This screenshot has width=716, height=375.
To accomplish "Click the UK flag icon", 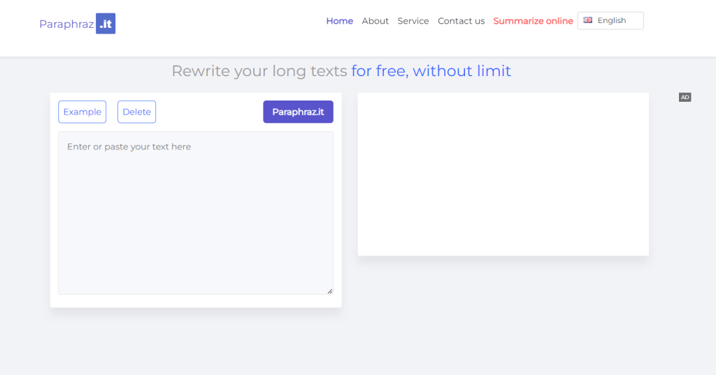I will [x=587, y=20].
